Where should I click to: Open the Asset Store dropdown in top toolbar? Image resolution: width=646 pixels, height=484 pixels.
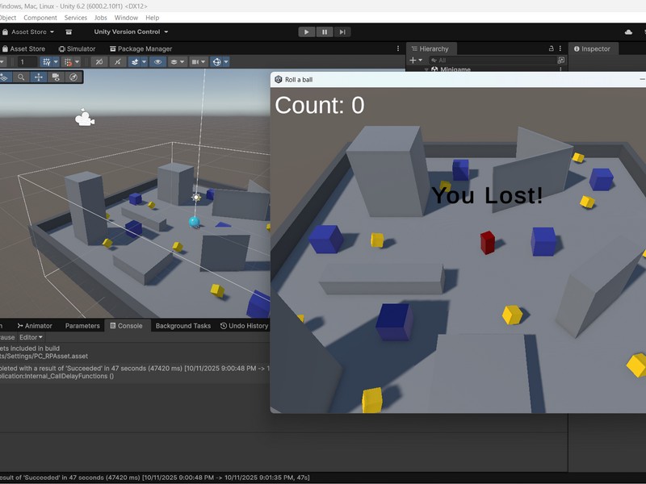[31, 32]
